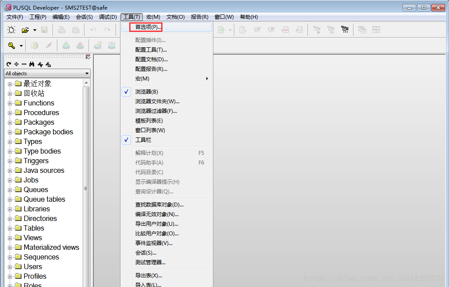
Task: Expand the Functions tree node
Action: pyautogui.click(x=10, y=103)
